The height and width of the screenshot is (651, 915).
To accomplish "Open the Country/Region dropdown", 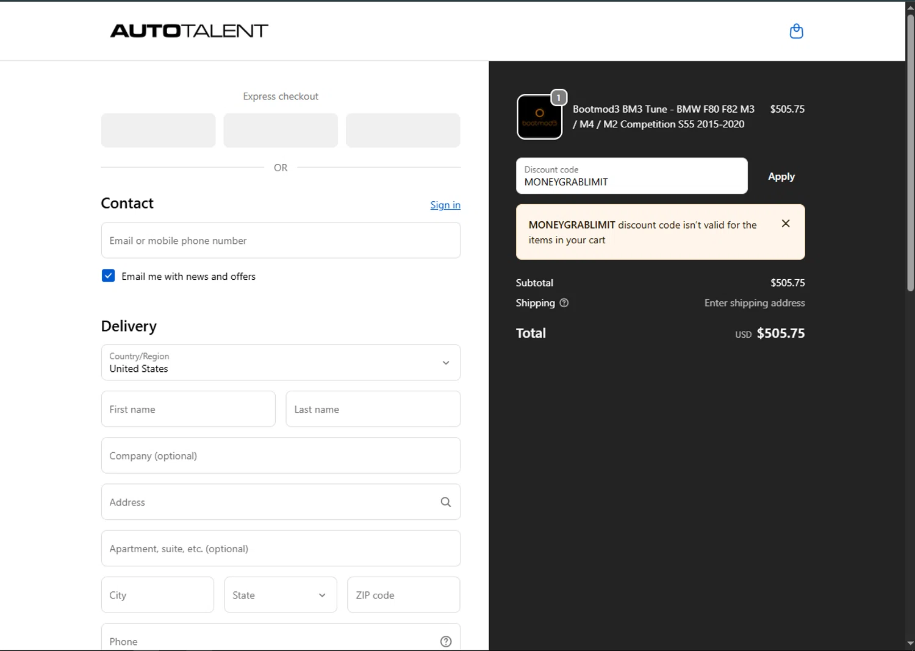I will tap(281, 363).
